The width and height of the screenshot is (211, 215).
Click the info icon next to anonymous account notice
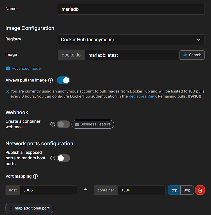coord(7,91)
